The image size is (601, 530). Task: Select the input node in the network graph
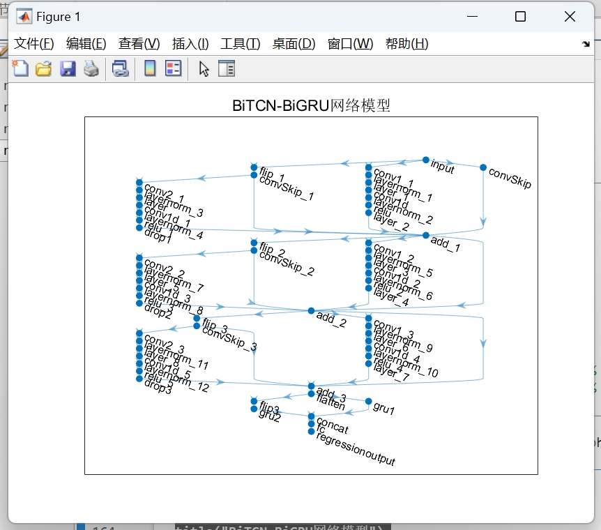(425, 160)
